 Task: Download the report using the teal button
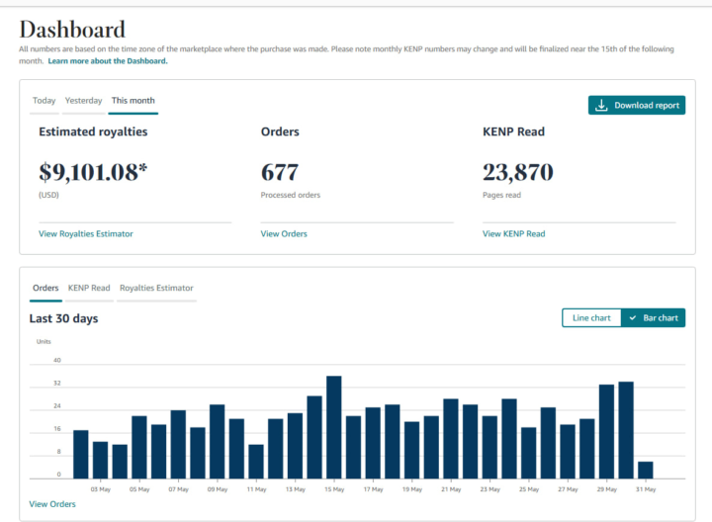(637, 106)
